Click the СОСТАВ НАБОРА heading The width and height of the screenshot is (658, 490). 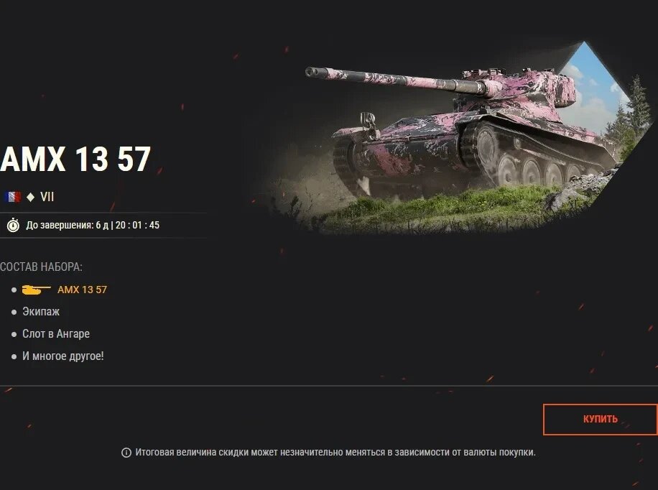click(x=41, y=267)
